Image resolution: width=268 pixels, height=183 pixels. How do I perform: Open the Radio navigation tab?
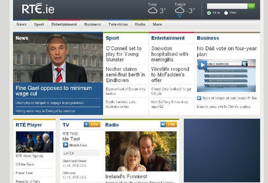pyautogui.click(x=140, y=24)
